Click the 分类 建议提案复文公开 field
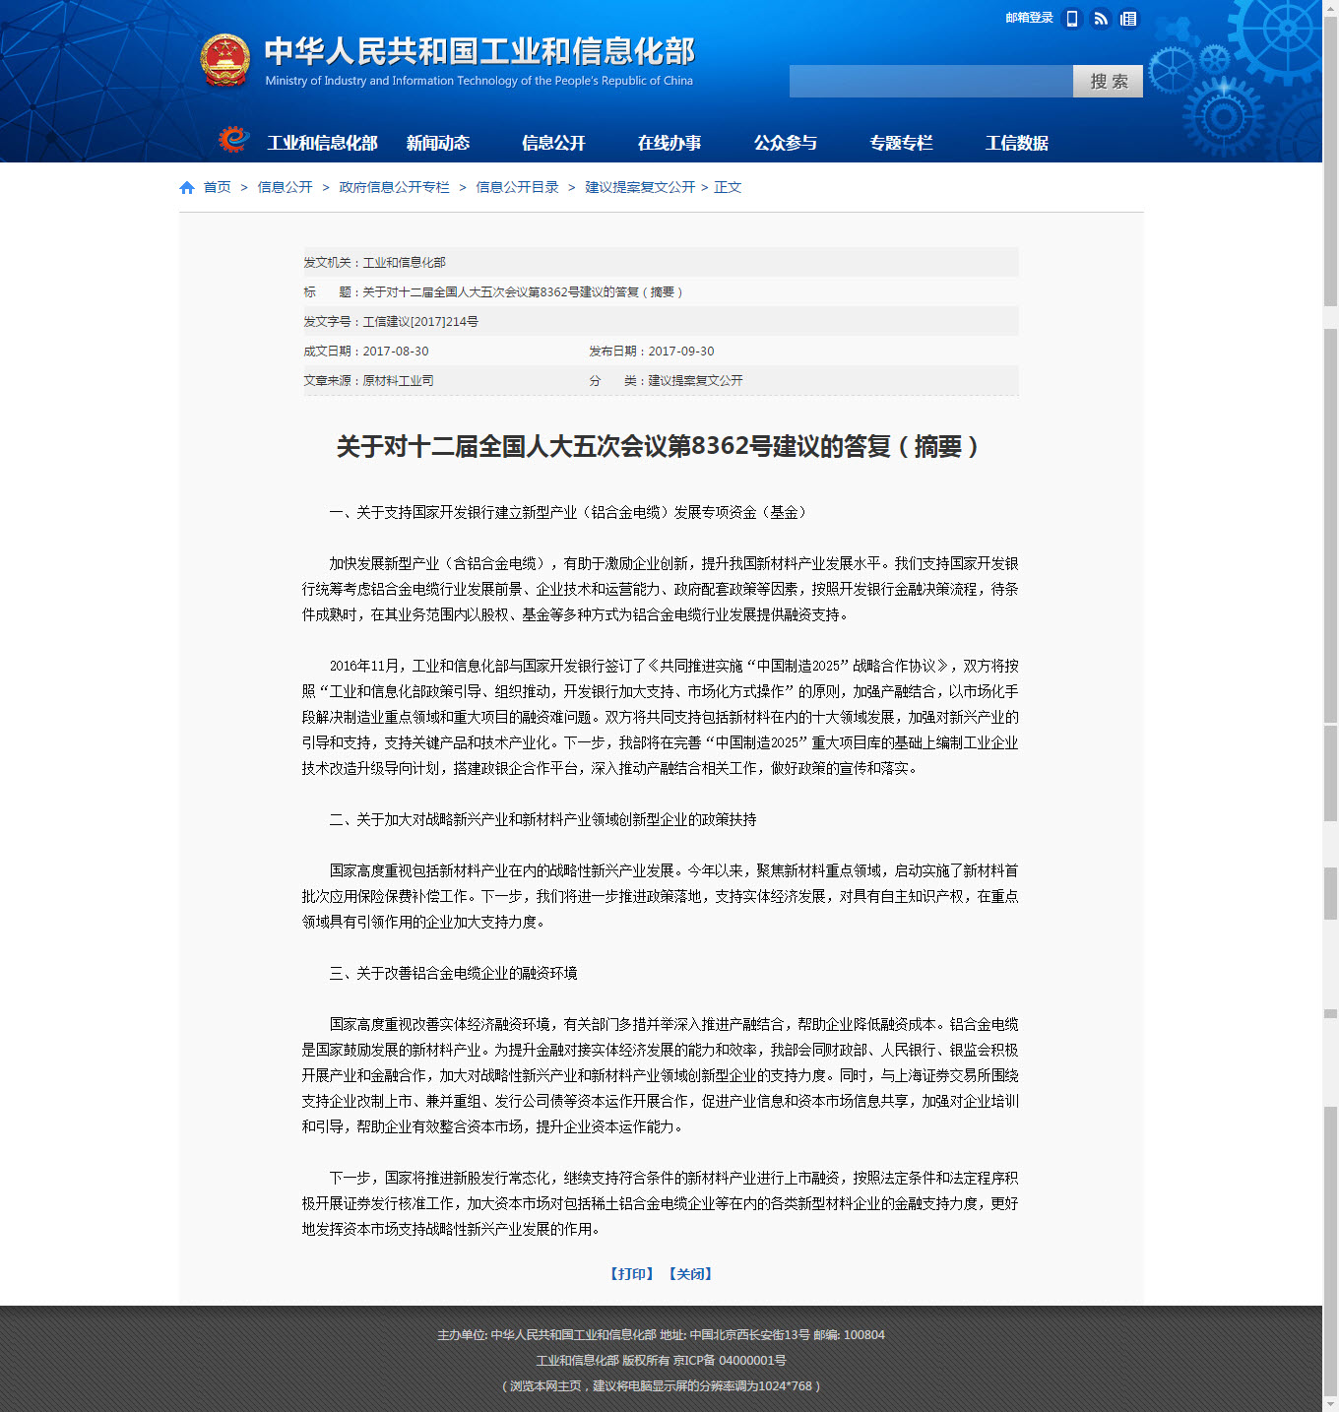This screenshot has height=1412, width=1339. (666, 381)
